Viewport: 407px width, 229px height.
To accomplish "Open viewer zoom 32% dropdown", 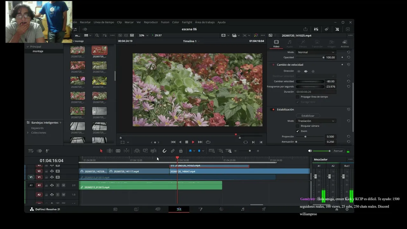I will 144,35.
